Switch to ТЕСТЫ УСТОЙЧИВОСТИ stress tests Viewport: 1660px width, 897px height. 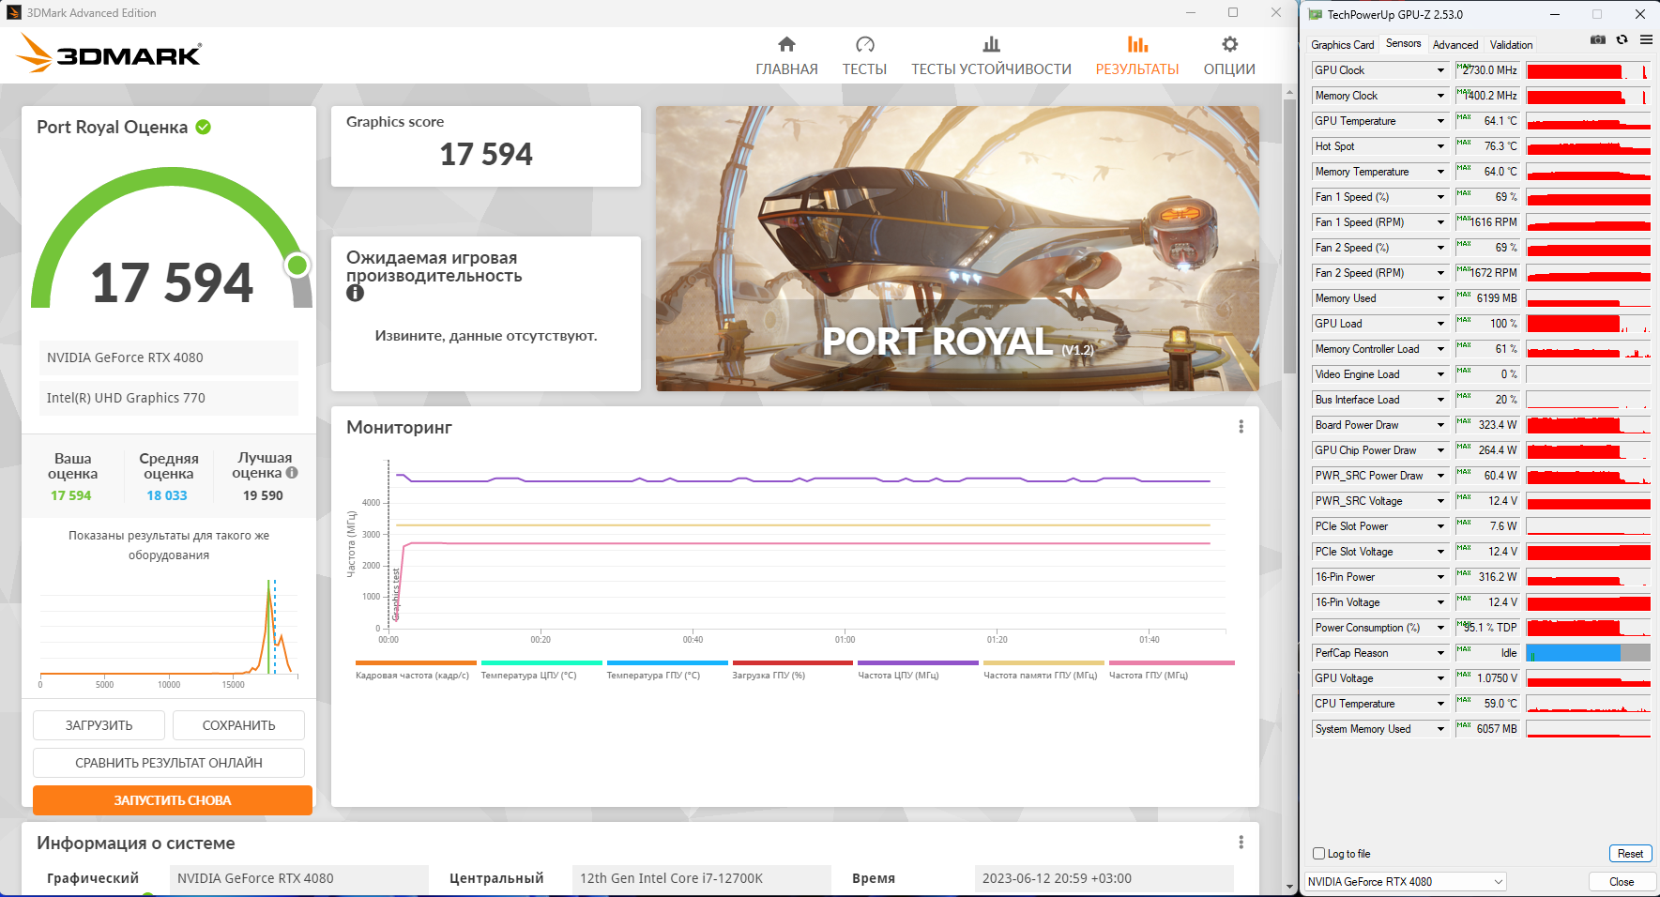991,56
